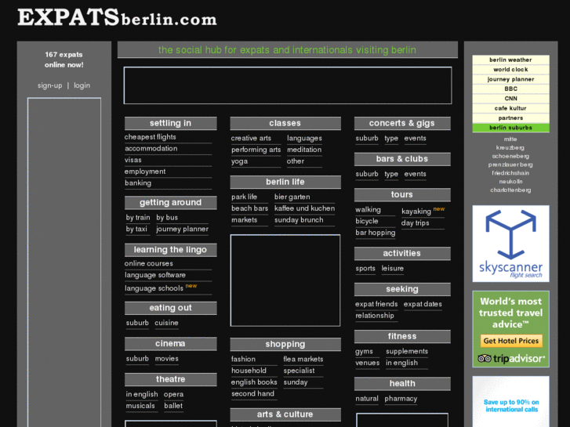The height and width of the screenshot is (427, 570).
Task: Open the online courses link
Action: [149, 263]
